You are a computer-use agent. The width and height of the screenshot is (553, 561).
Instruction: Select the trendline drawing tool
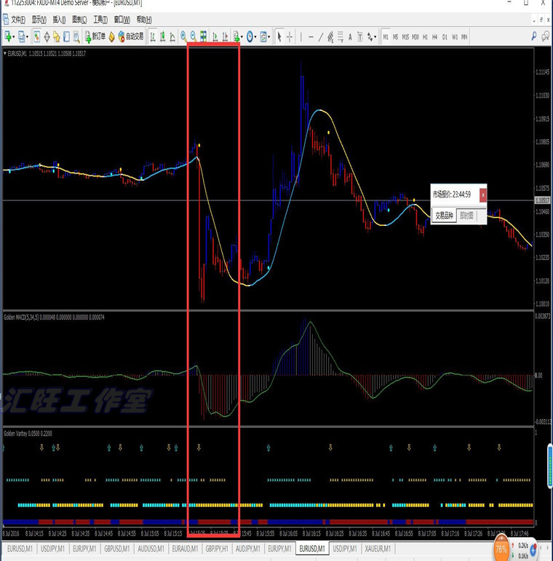(321, 36)
